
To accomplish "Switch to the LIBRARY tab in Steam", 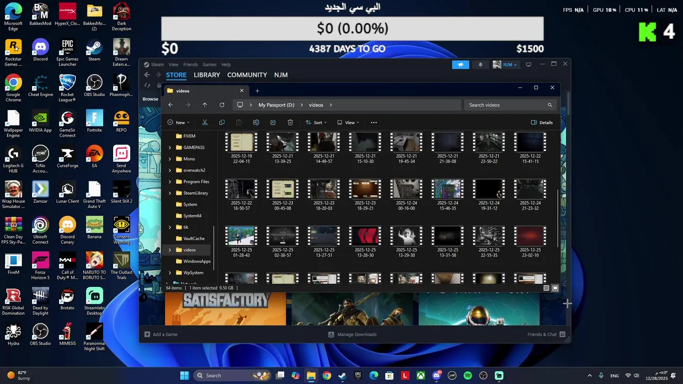I will (207, 75).
